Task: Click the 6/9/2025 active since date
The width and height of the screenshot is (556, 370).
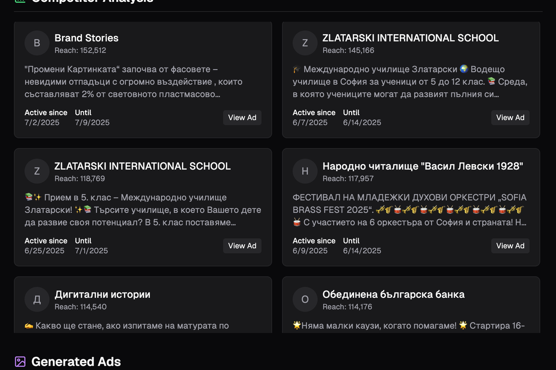Action: pos(310,251)
